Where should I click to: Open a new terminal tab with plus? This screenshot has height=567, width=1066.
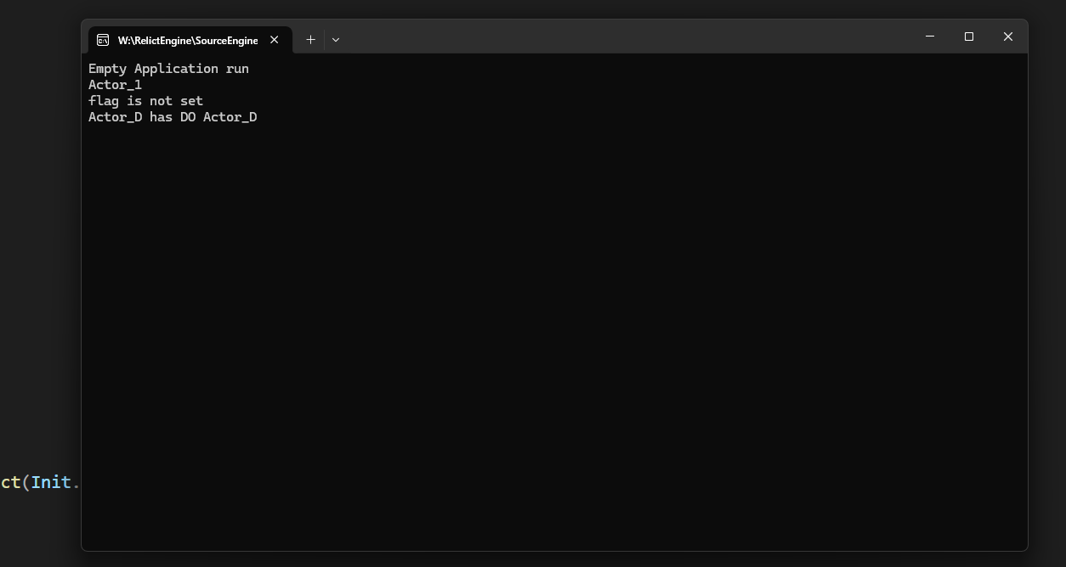pos(310,40)
